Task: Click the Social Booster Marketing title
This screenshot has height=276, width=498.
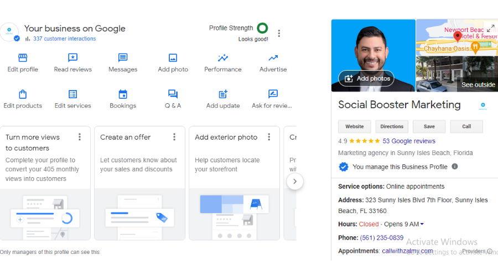Action: (x=399, y=104)
